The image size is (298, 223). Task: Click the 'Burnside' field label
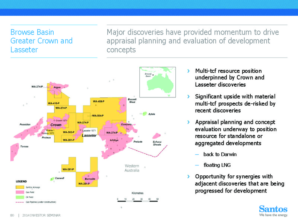coord(90,179)
